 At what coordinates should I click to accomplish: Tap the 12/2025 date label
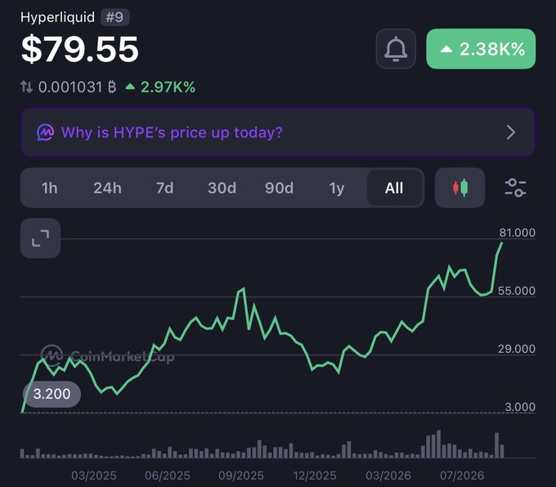click(315, 476)
